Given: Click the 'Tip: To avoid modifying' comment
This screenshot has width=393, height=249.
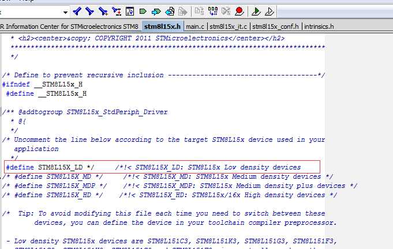Looking at the screenshot, I should 163,213.
